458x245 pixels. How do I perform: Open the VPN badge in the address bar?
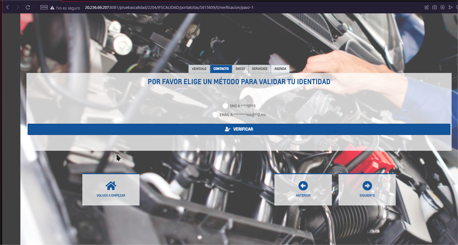pyautogui.click(x=44, y=7)
